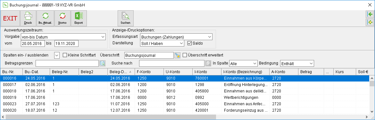This screenshot has width=375, height=120.
Task: Sort by Bu.-Nr. column header
Action: pyautogui.click(x=12, y=72)
